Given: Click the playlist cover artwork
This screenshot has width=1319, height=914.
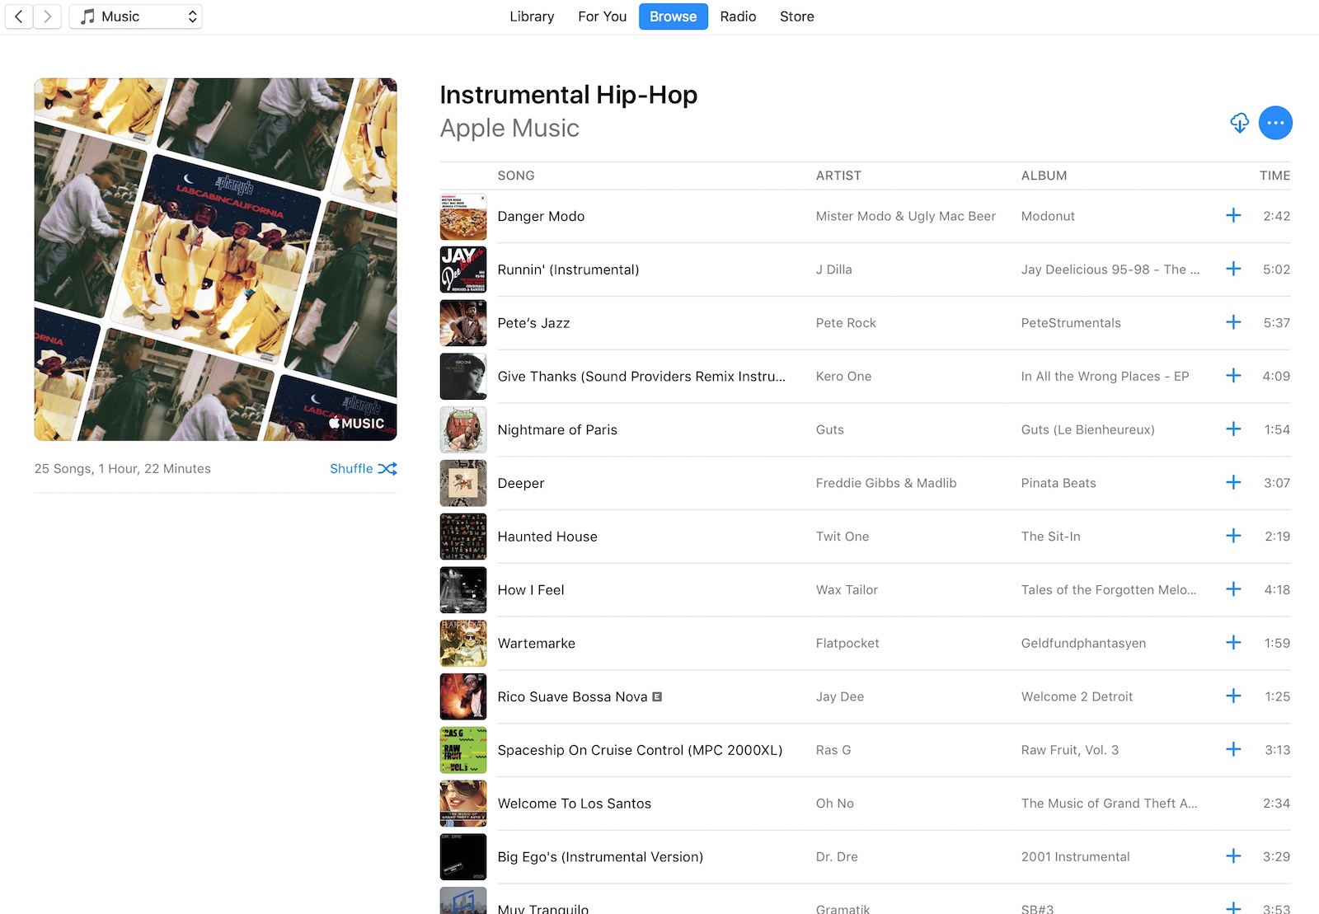Looking at the screenshot, I should [216, 260].
